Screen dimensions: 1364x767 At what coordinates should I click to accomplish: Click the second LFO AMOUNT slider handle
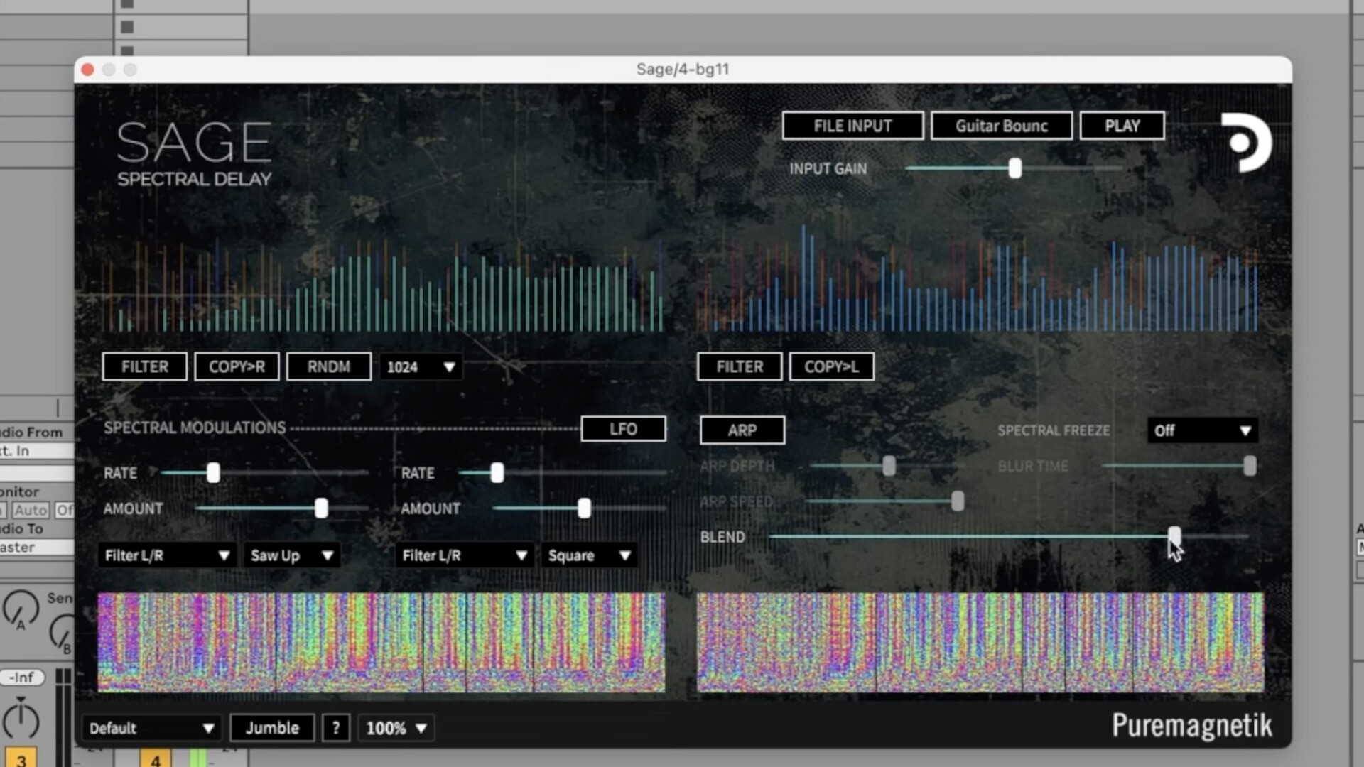pyautogui.click(x=584, y=508)
